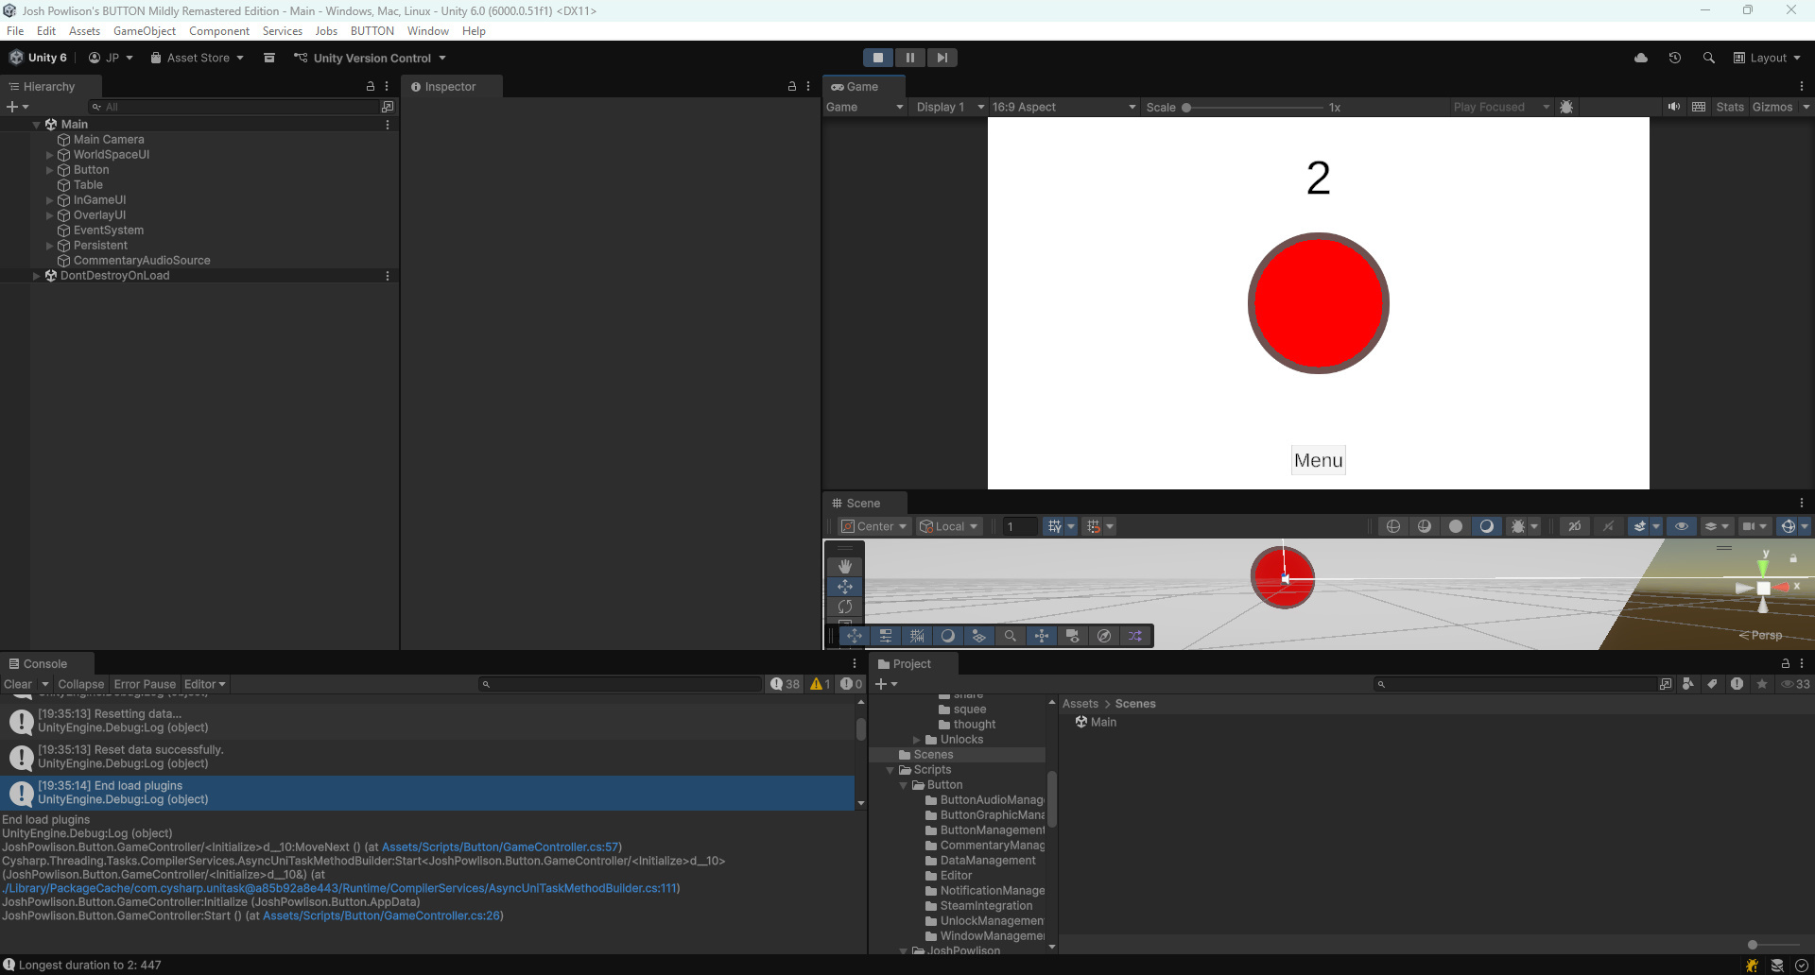Open the Undo History icon
The height and width of the screenshot is (975, 1815).
point(1675,58)
